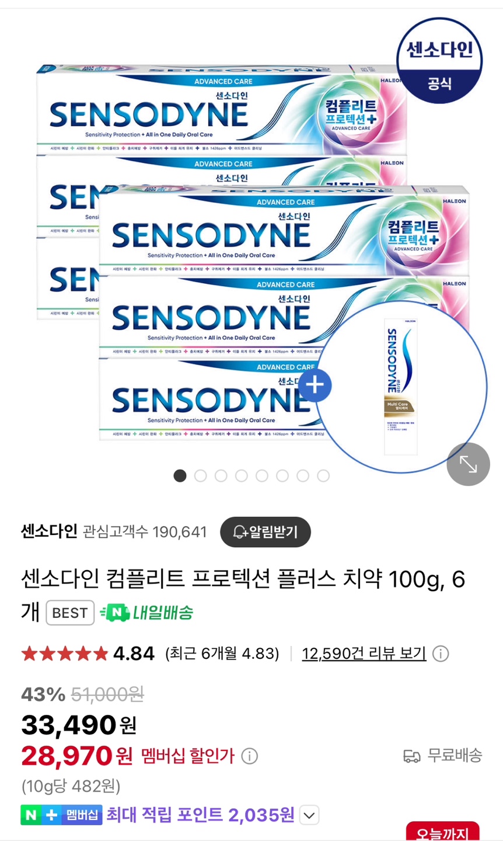The width and height of the screenshot is (503, 841).
Task: Click the info icon beside 멤버십 할인가
Action: click(249, 756)
